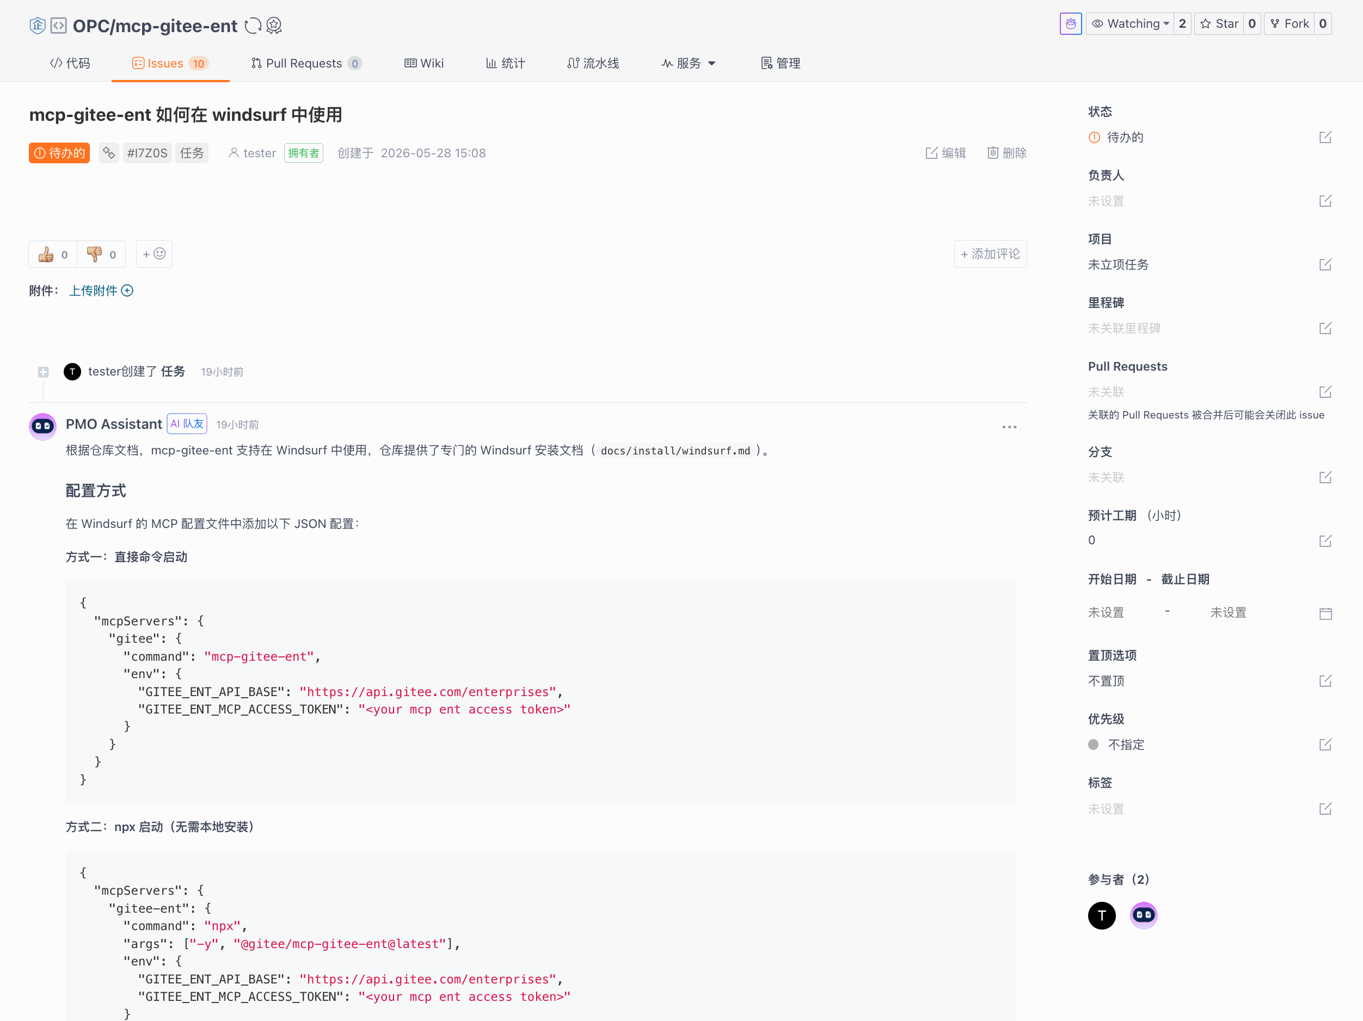Screen dimensions: 1363x1021
Task: Click the fork count 0
Action: point(1323,24)
